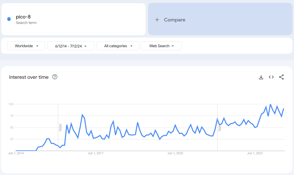The height and width of the screenshot is (175, 294).
Task: Click the Interest over time heading
Action: [29, 77]
